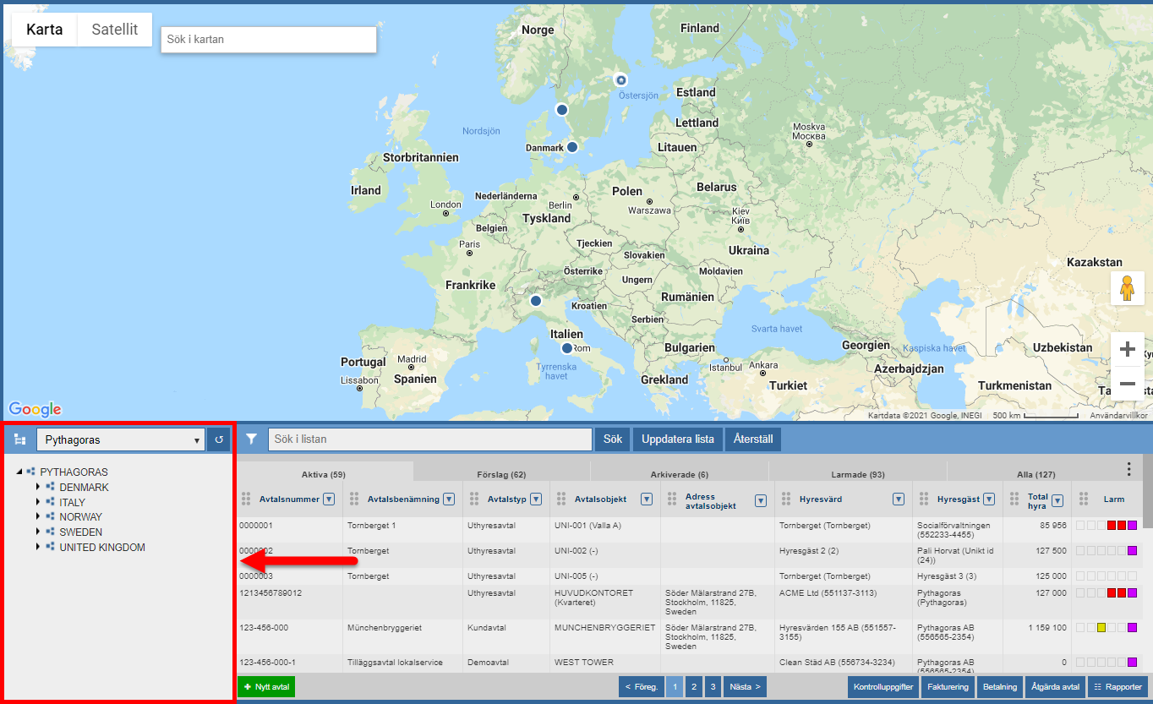
Task: Switch to the Förslag (62) tab
Action: click(x=501, y=474)
